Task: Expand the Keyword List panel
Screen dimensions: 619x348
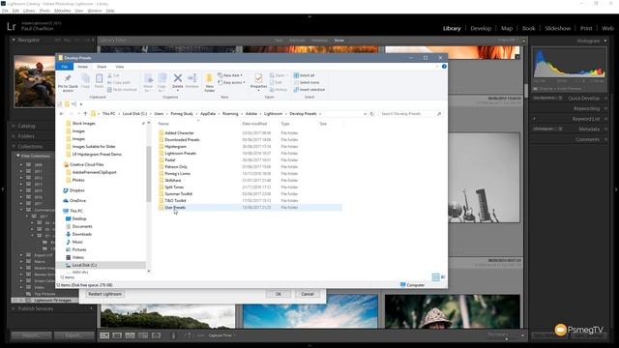Action: click(x=586, y=119)
